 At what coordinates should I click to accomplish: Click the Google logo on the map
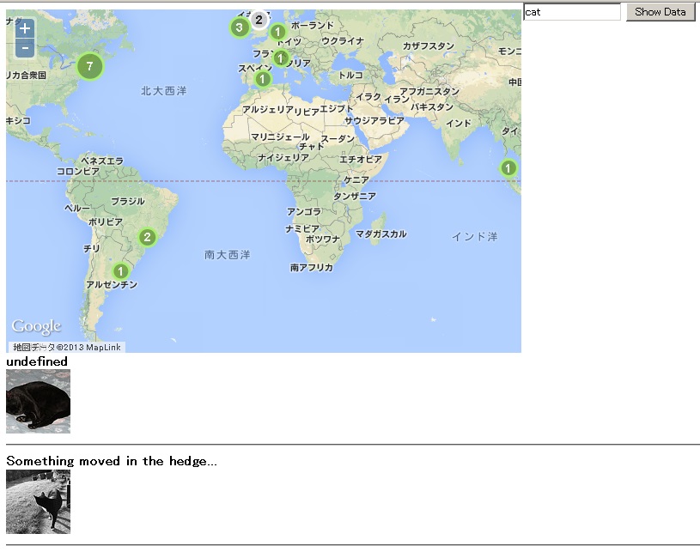pyautogui.click(x=36, y=326)
